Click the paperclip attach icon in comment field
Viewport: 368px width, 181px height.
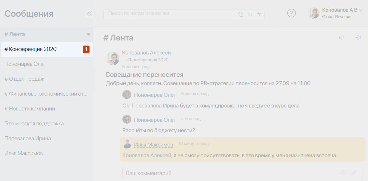click(354, 173)
